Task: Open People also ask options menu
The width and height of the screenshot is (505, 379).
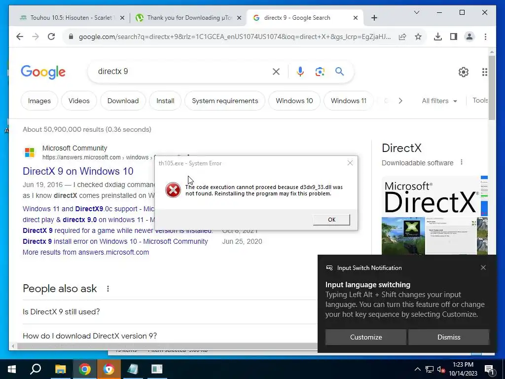Action: [x=108, y=289]
